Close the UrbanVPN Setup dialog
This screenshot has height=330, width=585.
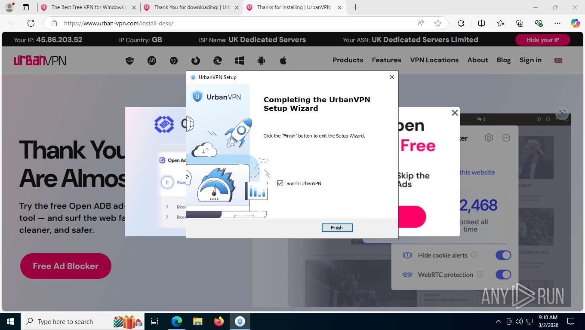pyautogui.click(x=391, y=77)
